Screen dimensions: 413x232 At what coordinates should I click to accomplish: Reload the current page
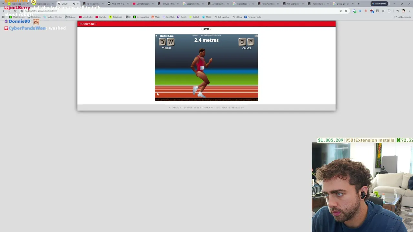click(15, 11)
